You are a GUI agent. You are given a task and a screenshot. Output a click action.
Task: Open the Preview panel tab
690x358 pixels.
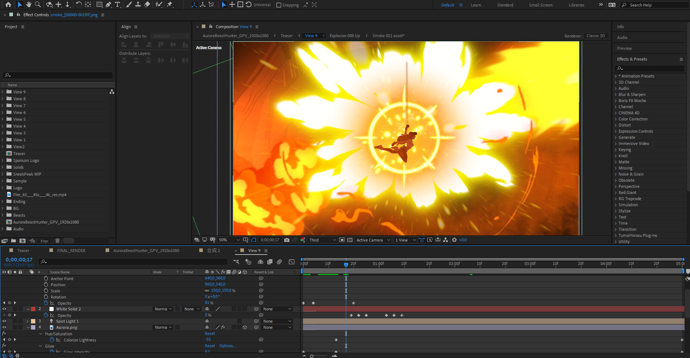624,48
